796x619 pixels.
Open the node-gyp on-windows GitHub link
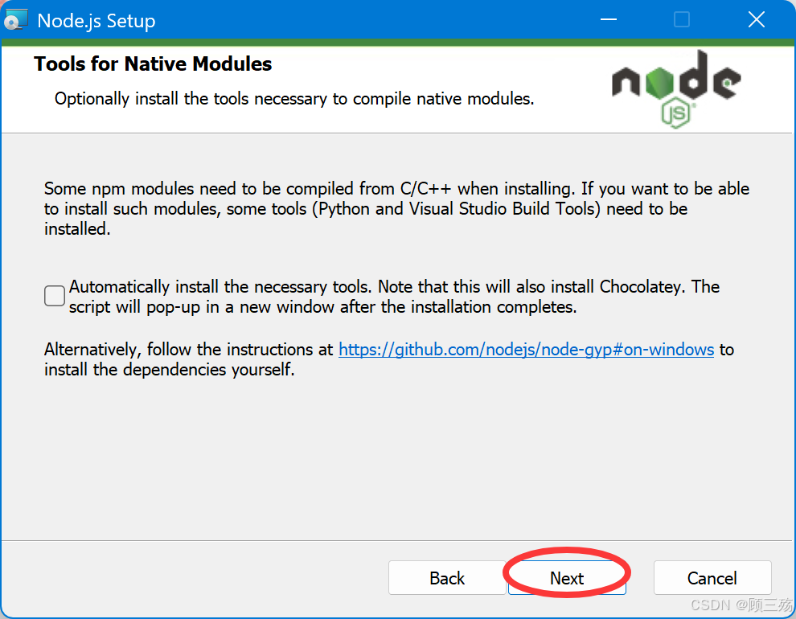[526, 350]
